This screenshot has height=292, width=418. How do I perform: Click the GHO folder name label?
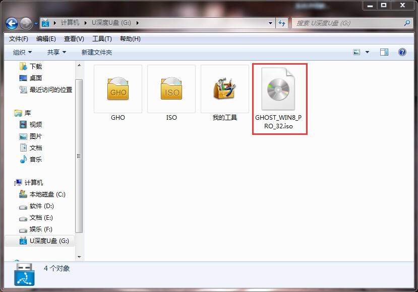tap(118, 118)
